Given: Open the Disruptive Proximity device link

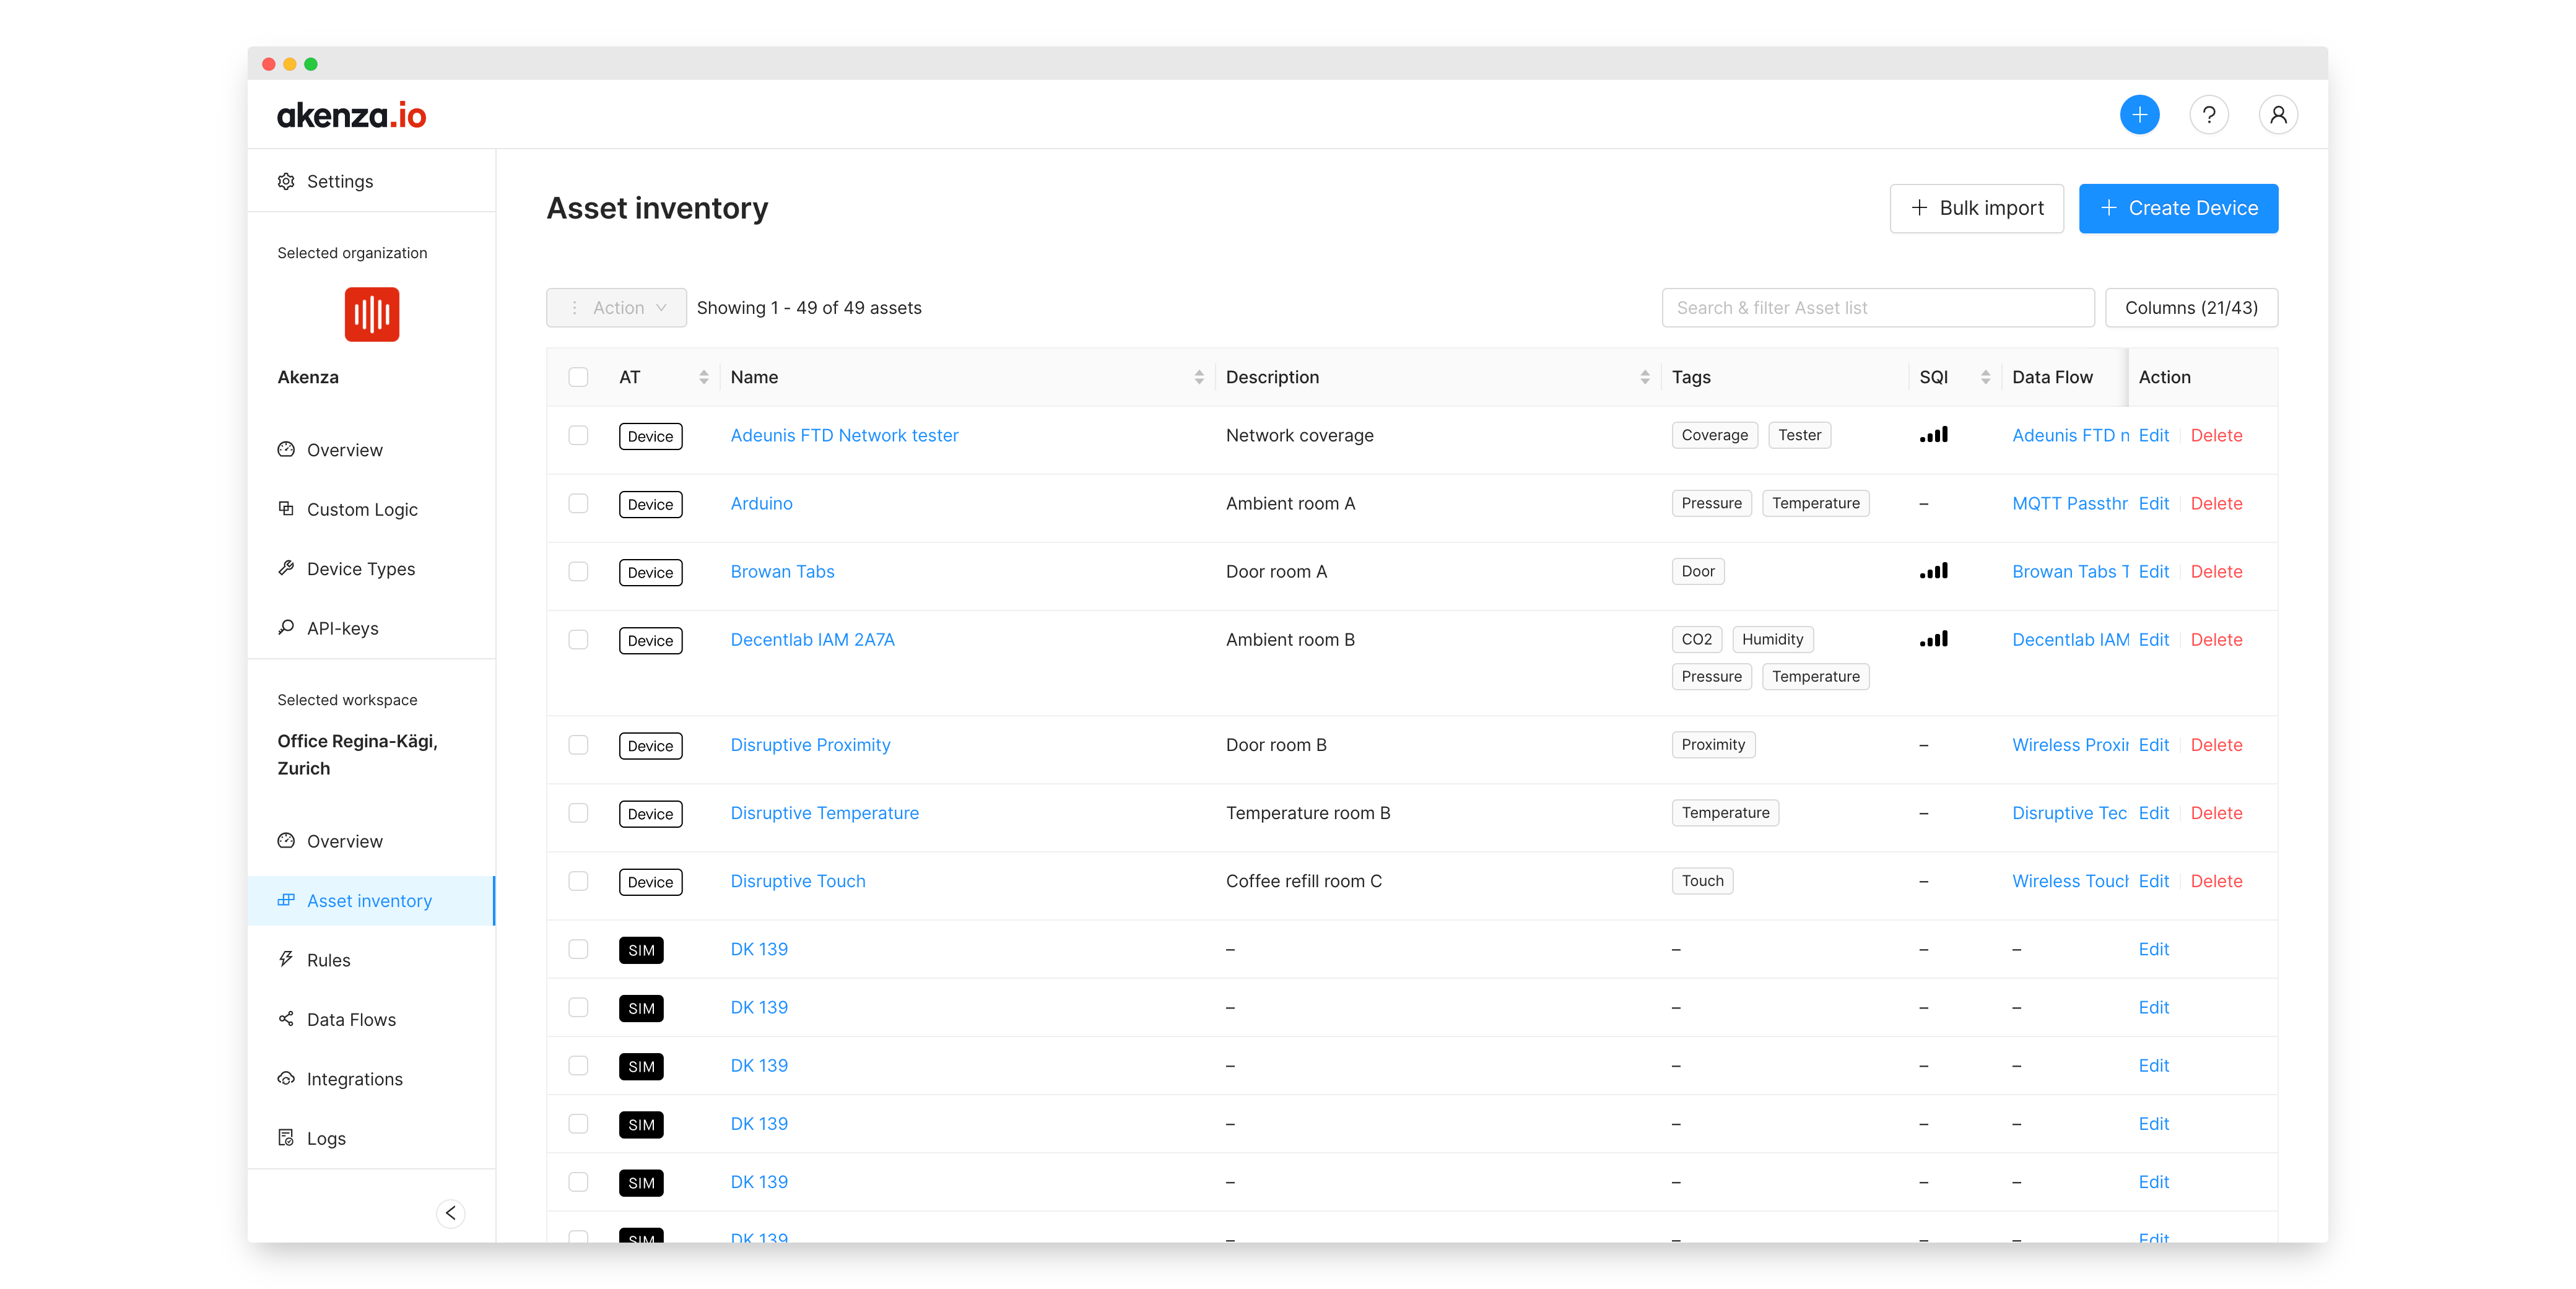Looking at the screenshot, I should [x=810, y=745].
